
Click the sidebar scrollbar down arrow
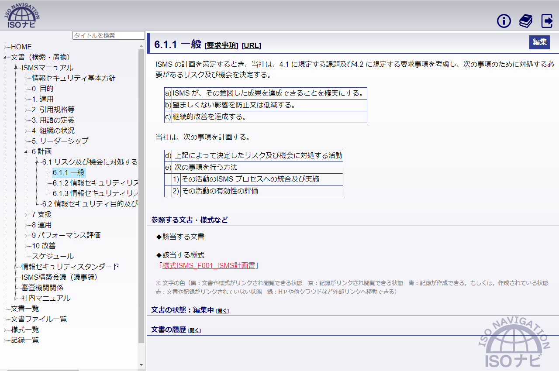[x=141, y=364]
